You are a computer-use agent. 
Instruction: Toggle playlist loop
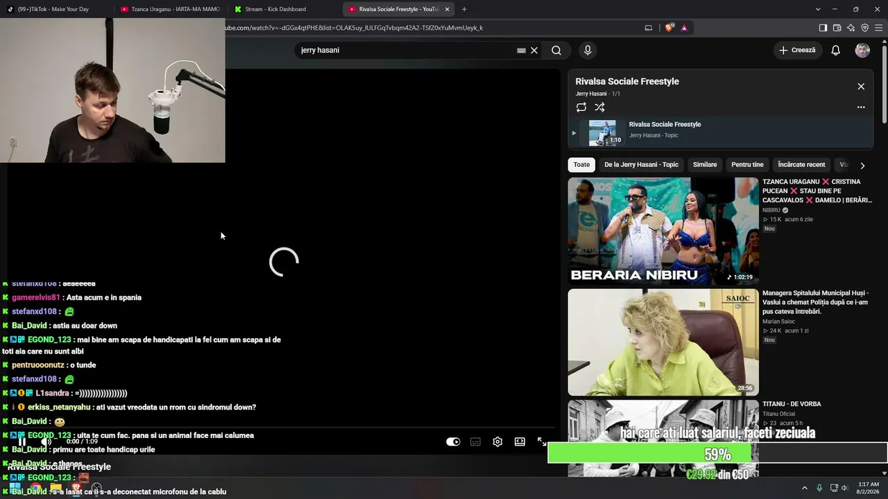coord(581,107)
